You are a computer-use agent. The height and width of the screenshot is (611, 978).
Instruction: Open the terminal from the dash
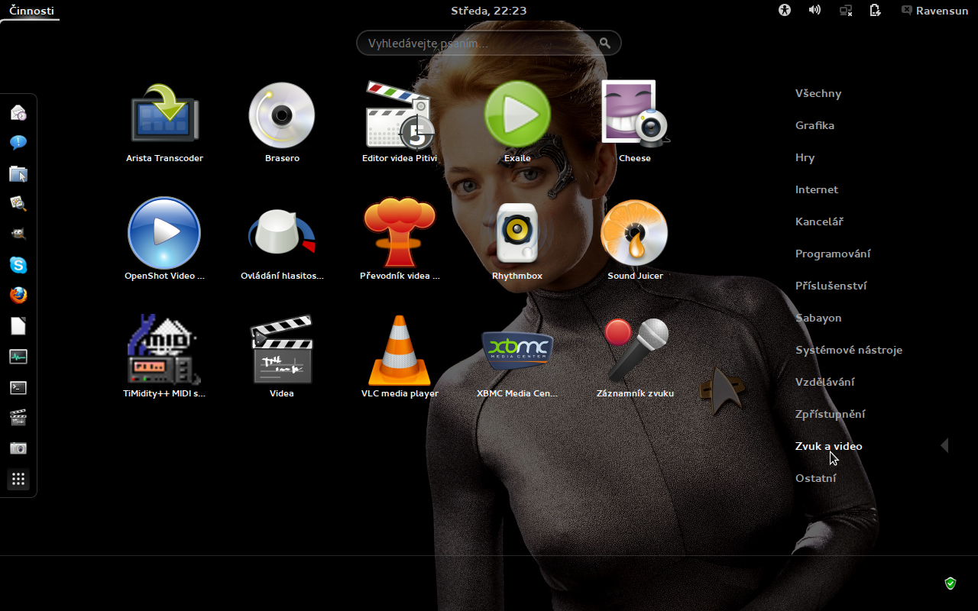pos(18,387)
